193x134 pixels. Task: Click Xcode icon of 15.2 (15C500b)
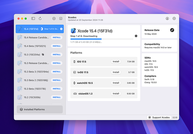click(x=20, y=97)
